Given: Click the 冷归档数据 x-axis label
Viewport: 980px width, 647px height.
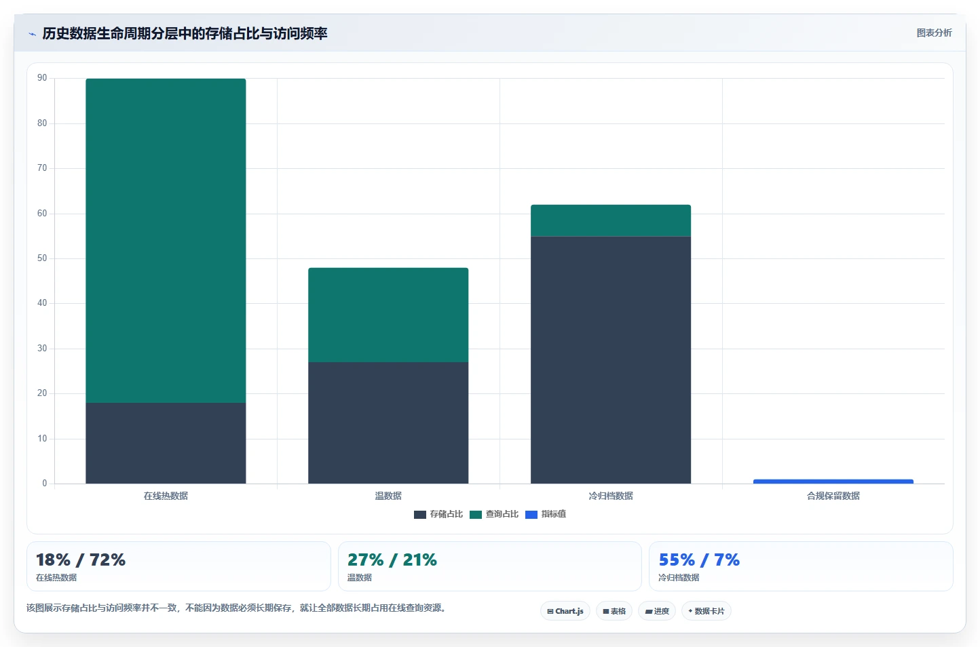Looking at the screenshot, I should pos(611,496).
